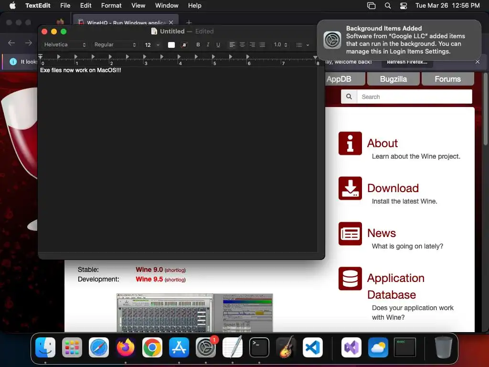Open the Help menu
The image size is (489, 367).
[195, 5]
